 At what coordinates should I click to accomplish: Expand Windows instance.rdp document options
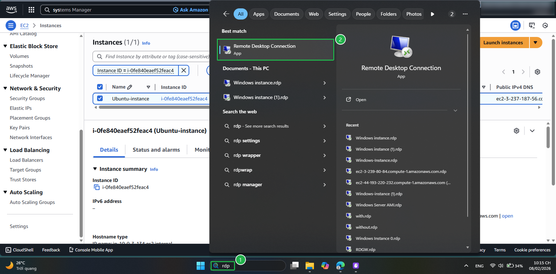(x=324, y=83)
